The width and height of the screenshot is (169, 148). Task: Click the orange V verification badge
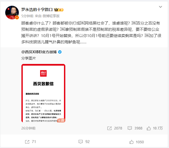tap(17, 17)
